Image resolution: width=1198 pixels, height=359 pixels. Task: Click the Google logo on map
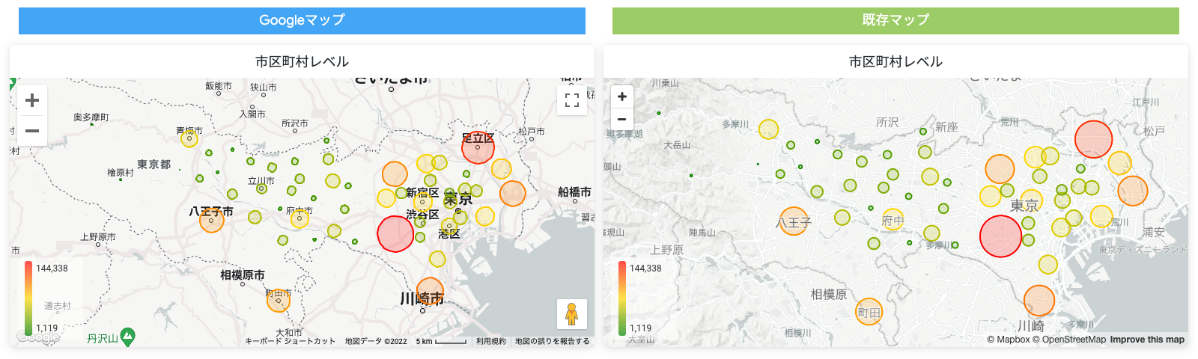tap(38, 337)
